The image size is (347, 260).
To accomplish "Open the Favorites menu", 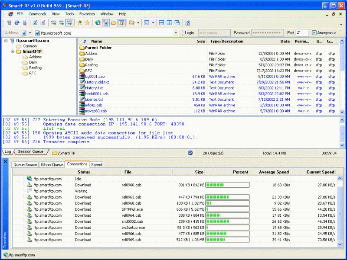I will pos(87,14).
